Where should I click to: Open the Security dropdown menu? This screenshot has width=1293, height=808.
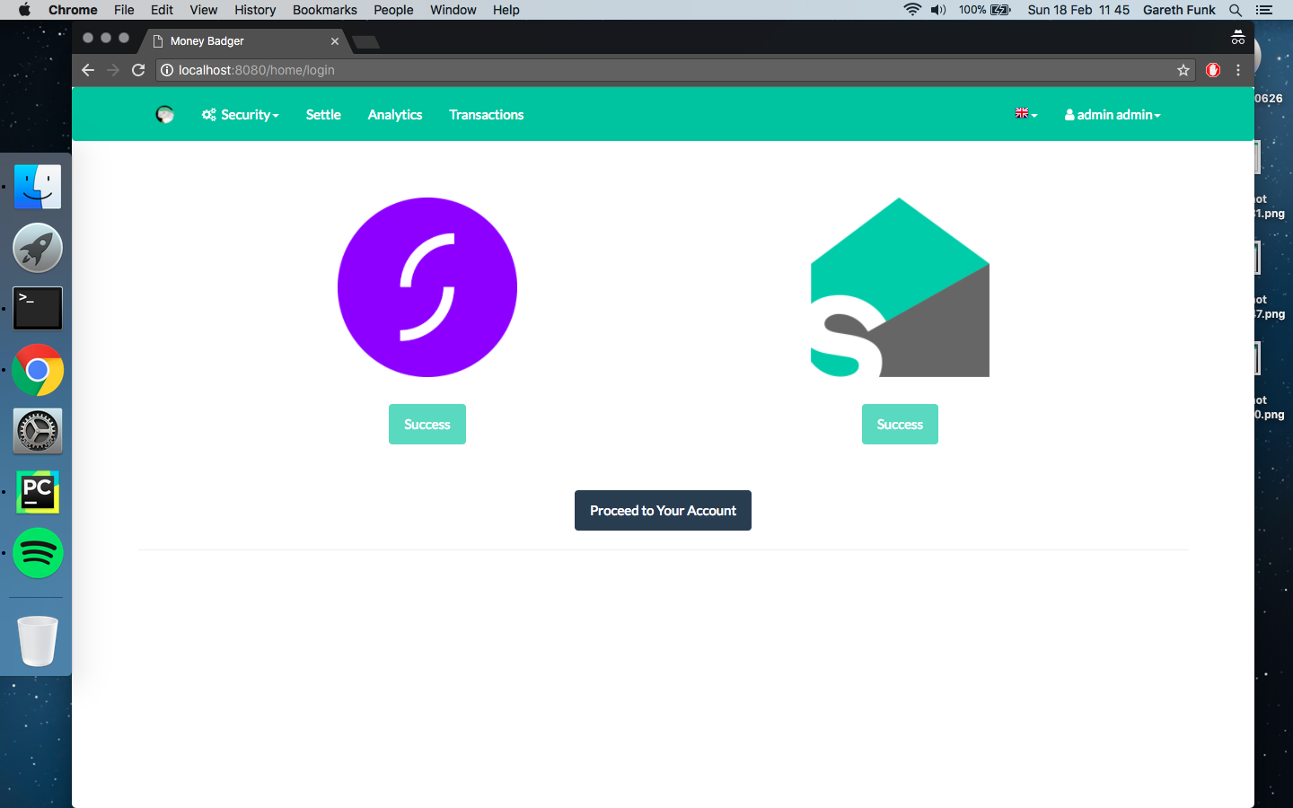[241, 115]
